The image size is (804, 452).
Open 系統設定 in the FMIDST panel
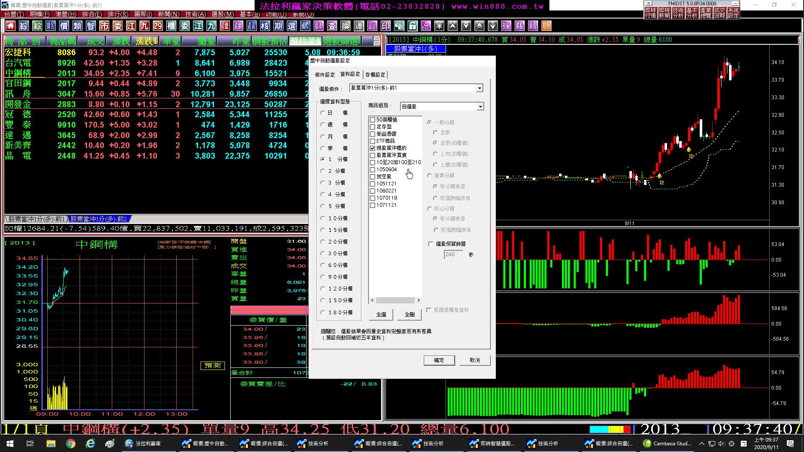(x=734, y=13)
